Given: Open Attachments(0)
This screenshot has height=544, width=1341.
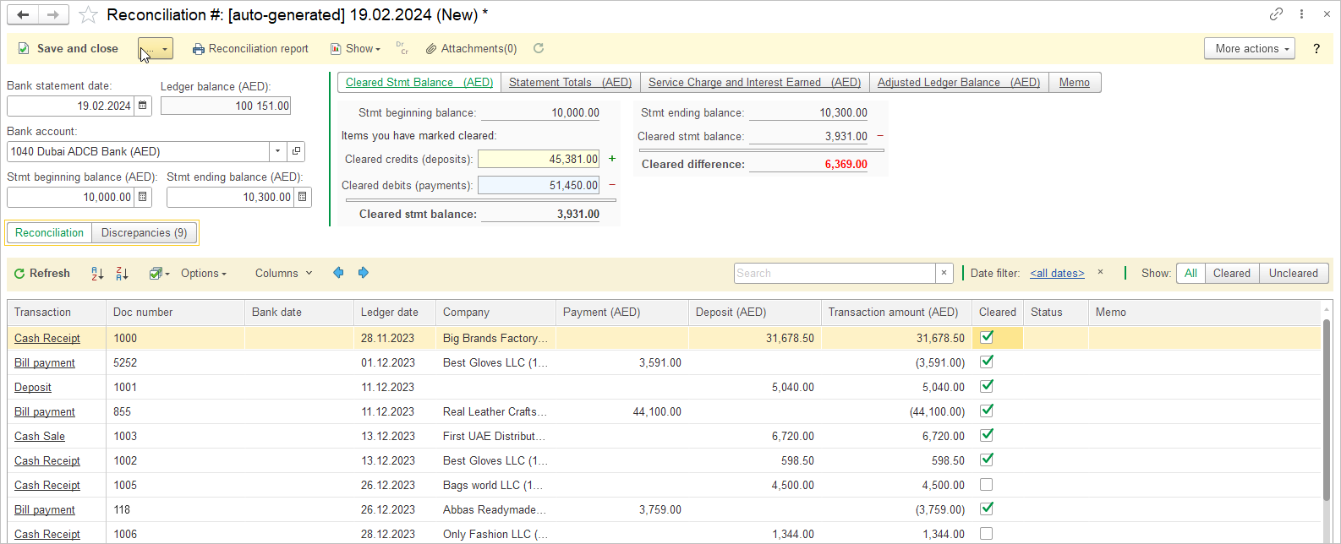Looking at the screenshot, I should (x=471, y=49).
